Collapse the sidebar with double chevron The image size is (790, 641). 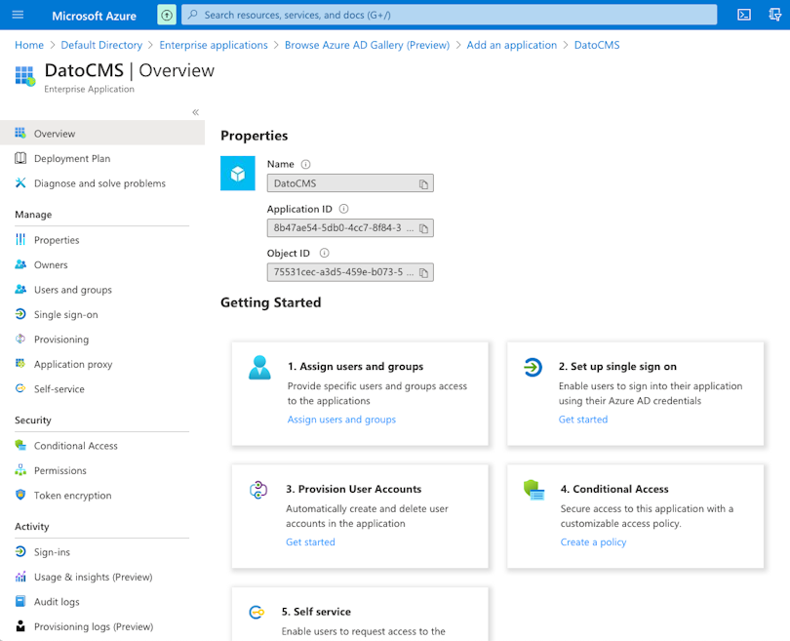point(195,112)
